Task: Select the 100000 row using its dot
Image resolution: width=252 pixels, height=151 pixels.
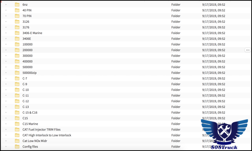Action: point(6,44)
